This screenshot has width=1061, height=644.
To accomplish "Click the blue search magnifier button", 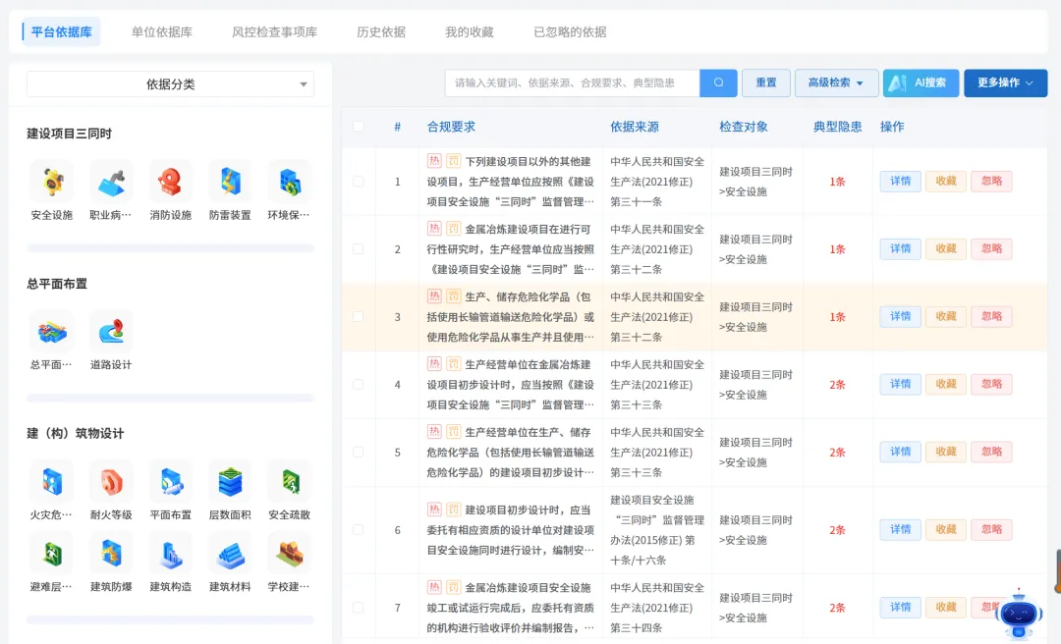I will pyautogui.click(x=718, y=82).
